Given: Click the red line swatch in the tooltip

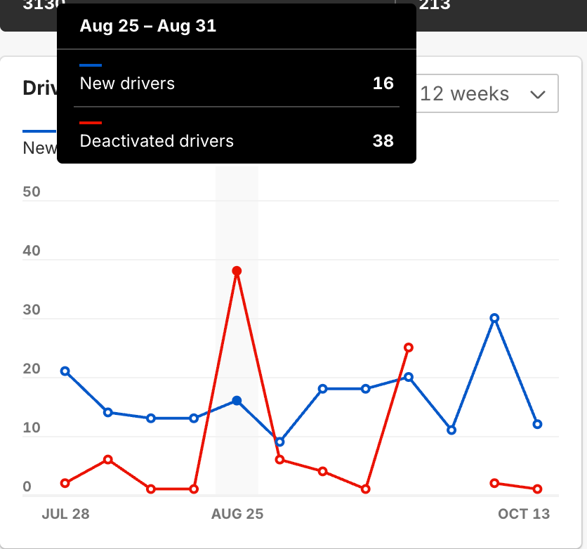Looking at the screenshot, I should 91,123.
